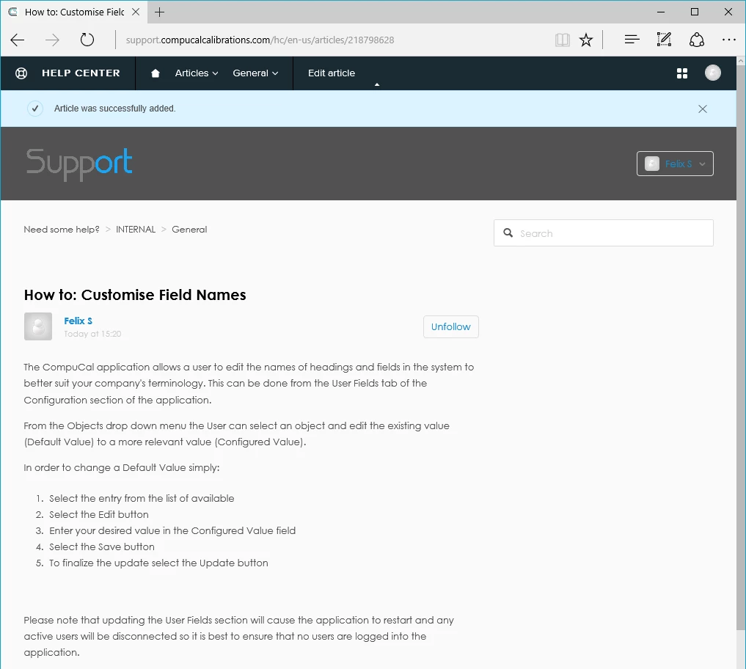Refresh the page with the reload icon
This screenshot has height=669, width=746.
[x=87, y=40]
